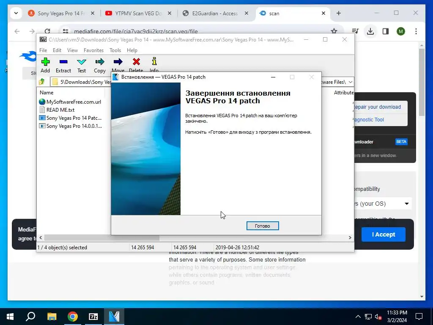The image size is (433, 325).
Task: Click 7-Zip taskbar icon
Action: 93,317
